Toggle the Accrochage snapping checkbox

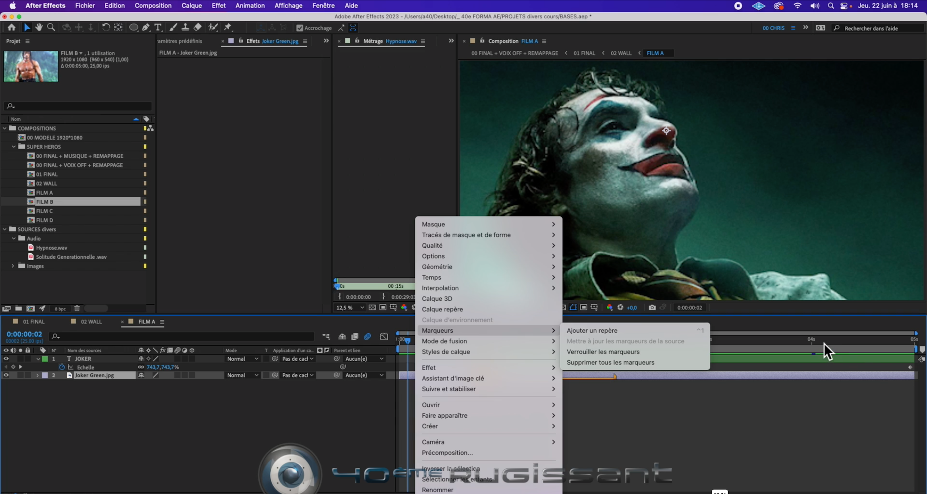coord(300,28)
